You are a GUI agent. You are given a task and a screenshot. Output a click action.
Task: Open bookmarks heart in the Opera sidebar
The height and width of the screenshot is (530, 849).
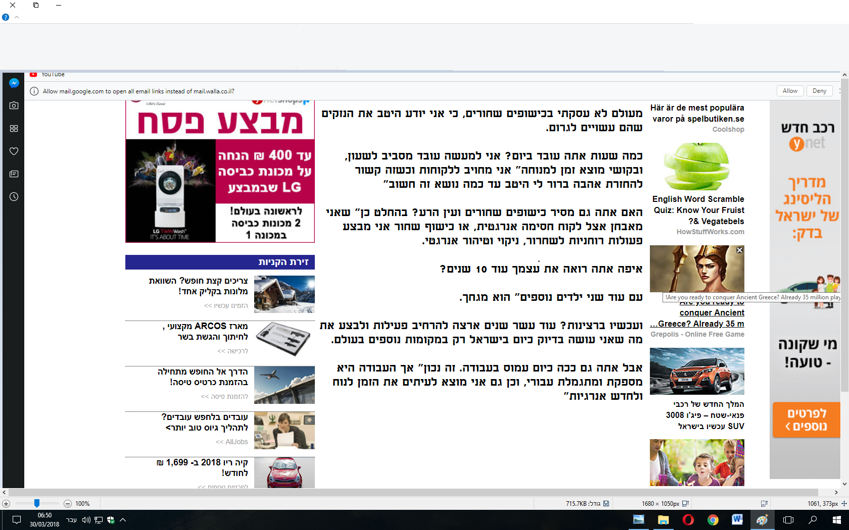(14, 151)
